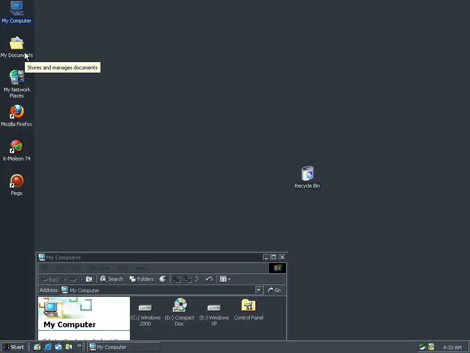Expand quick launch overflow chevron
This screenshot has width=470, height=353.
click(79, 346)
